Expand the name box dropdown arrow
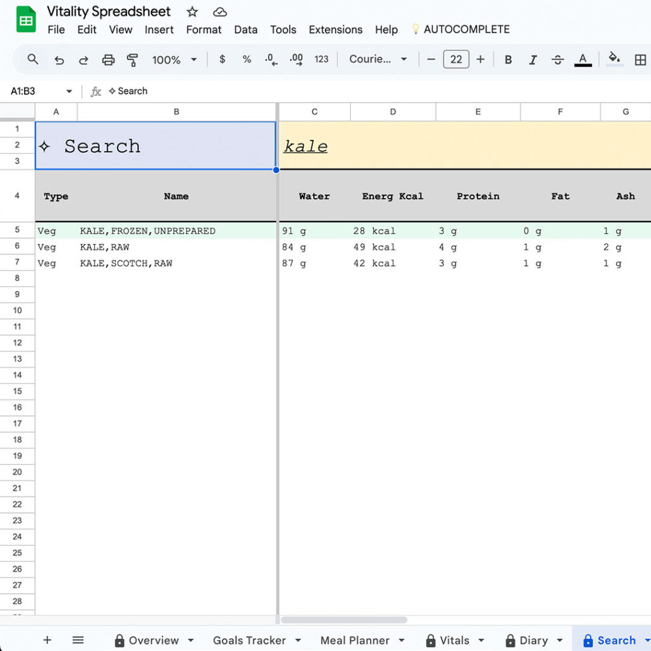Screen dimensions: 651x651 [69, 92]
